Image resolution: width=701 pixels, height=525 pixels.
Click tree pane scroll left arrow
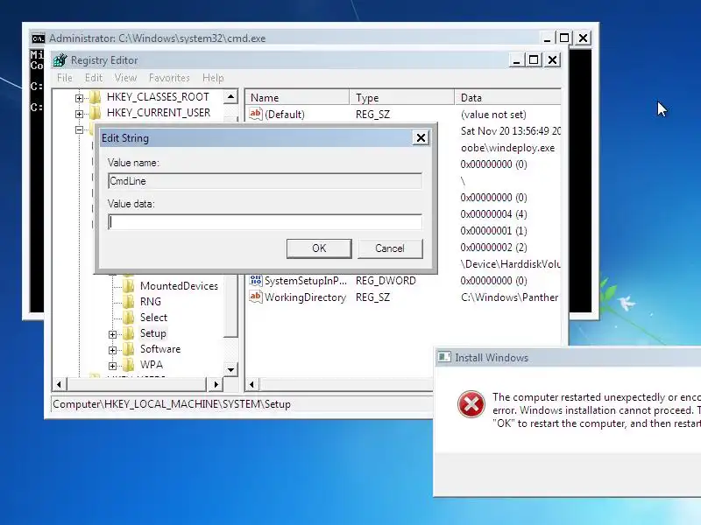click(x=60, y=384)
